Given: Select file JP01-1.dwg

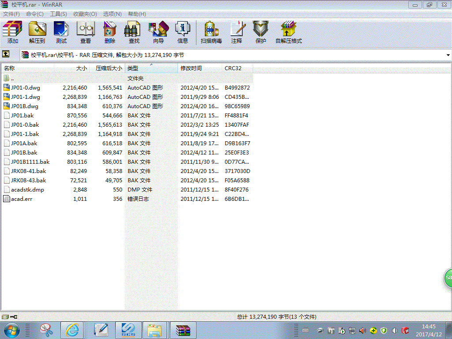Looking at the screenshot, I should [x=25, y=97].
